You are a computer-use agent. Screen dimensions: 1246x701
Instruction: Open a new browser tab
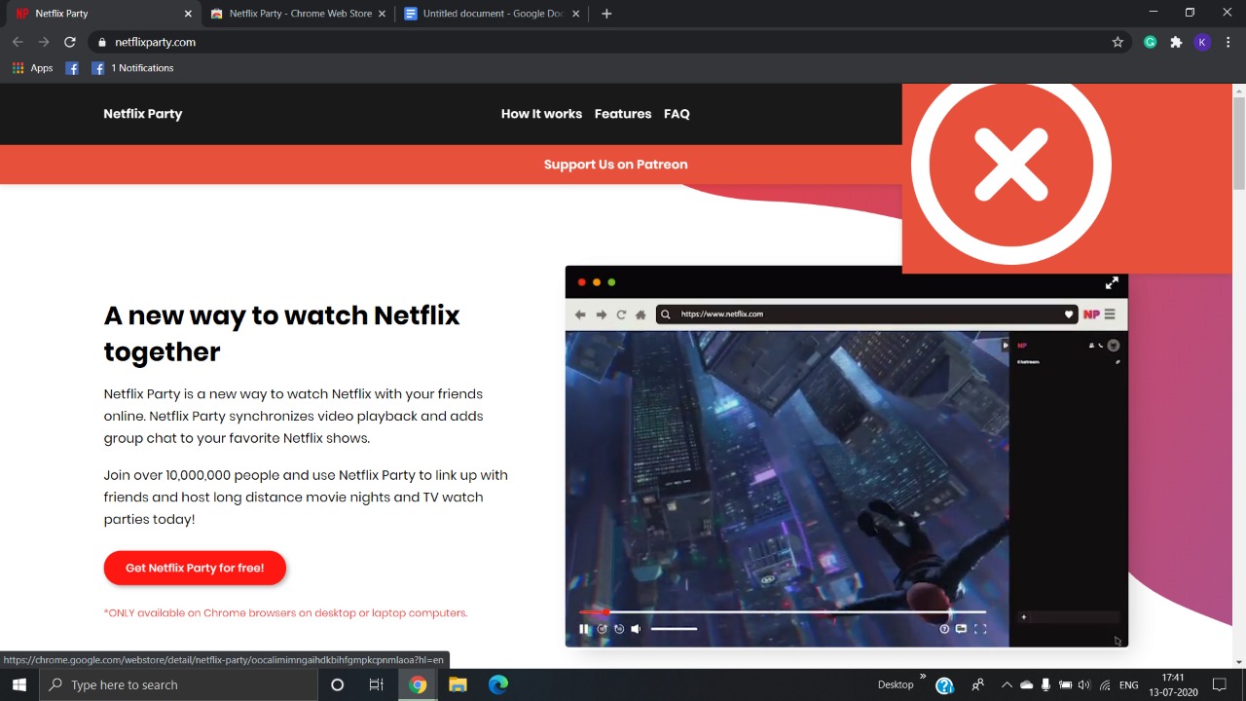(x=606, y=14)
